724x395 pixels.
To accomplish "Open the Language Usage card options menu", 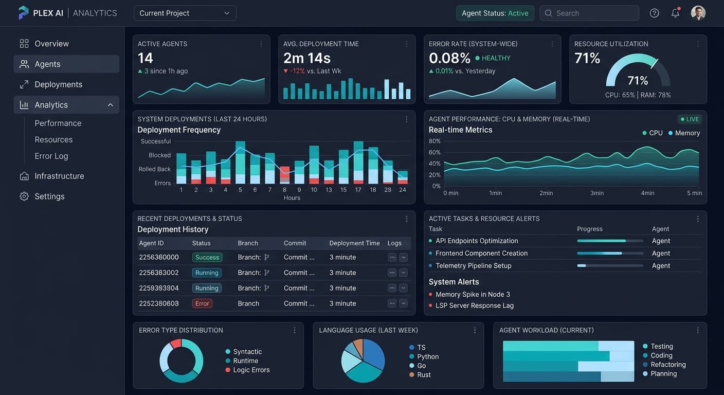I will click(x=475, y=330).
